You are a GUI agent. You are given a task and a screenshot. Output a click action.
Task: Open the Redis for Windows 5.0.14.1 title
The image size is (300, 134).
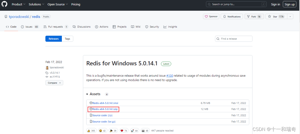point(122,63)
